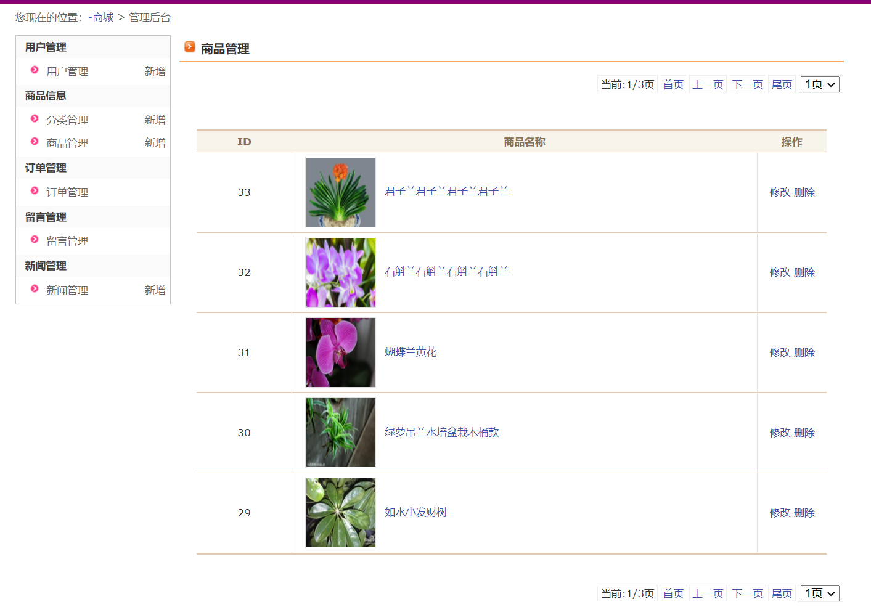
Task: Click 修改 for product ID 29
Action: click(x=780, y=513)
